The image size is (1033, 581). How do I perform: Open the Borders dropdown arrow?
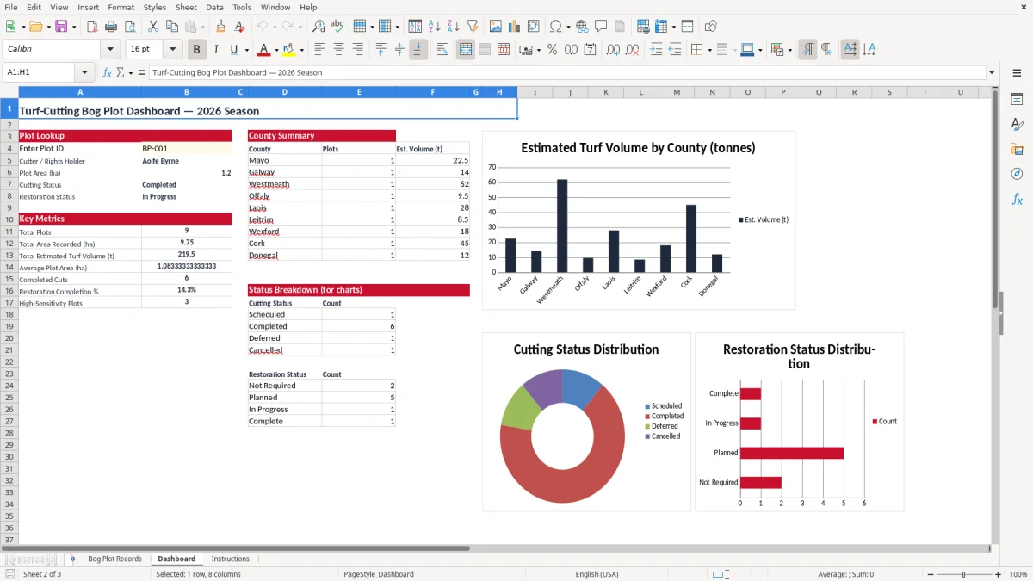click(x=709, y=50)
